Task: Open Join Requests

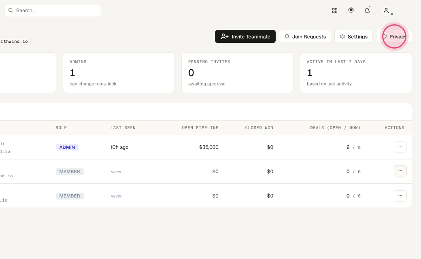Action: (x=305, y=36)
